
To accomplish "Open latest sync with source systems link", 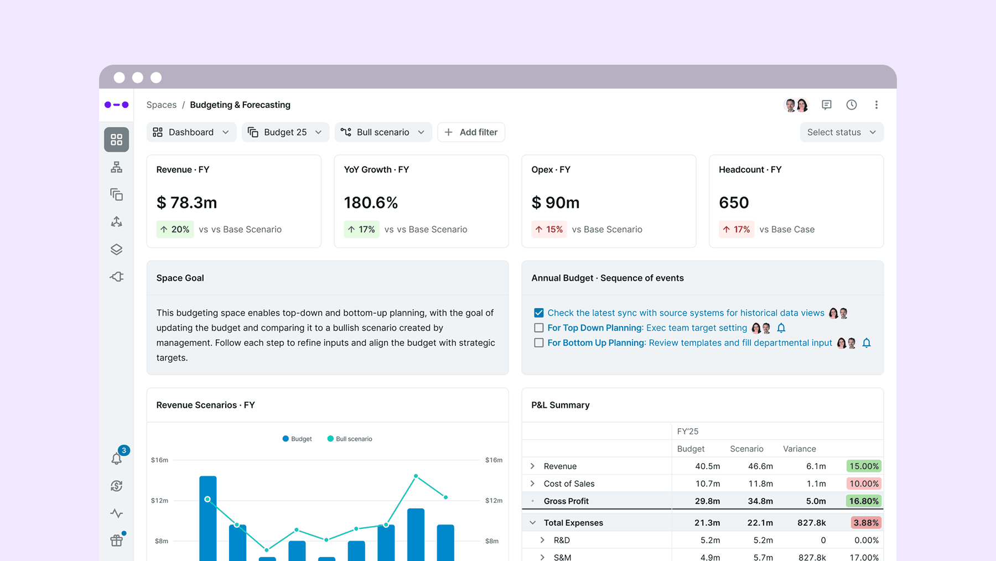I will point(686,313).
